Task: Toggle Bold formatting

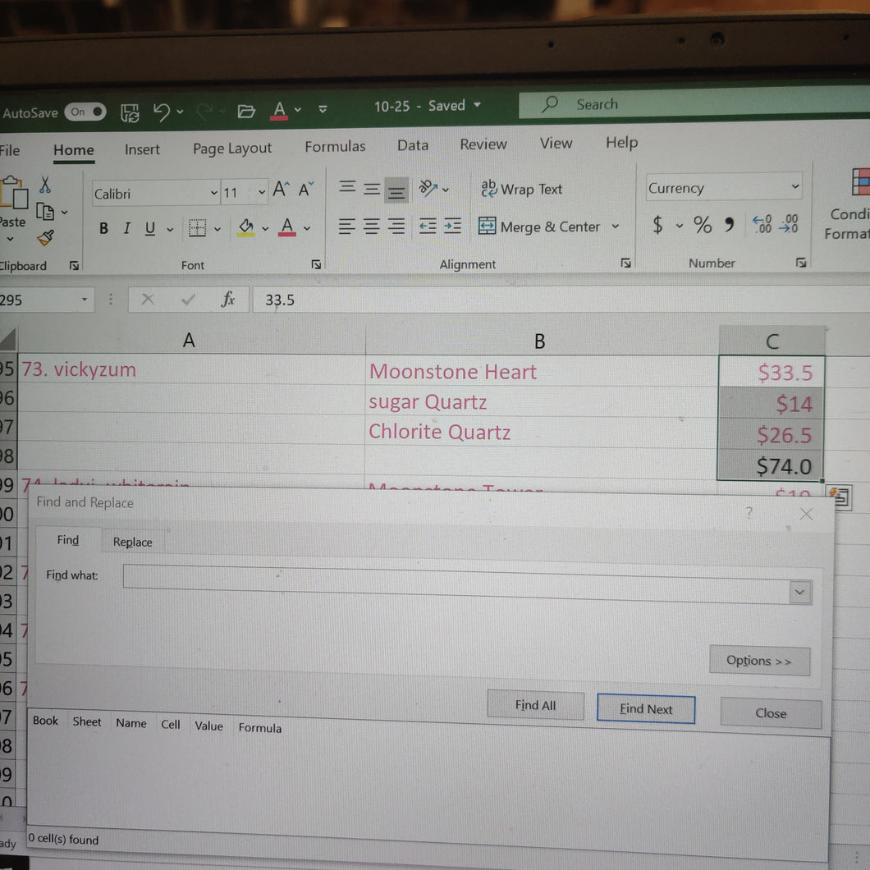Action: click(103, 229)
